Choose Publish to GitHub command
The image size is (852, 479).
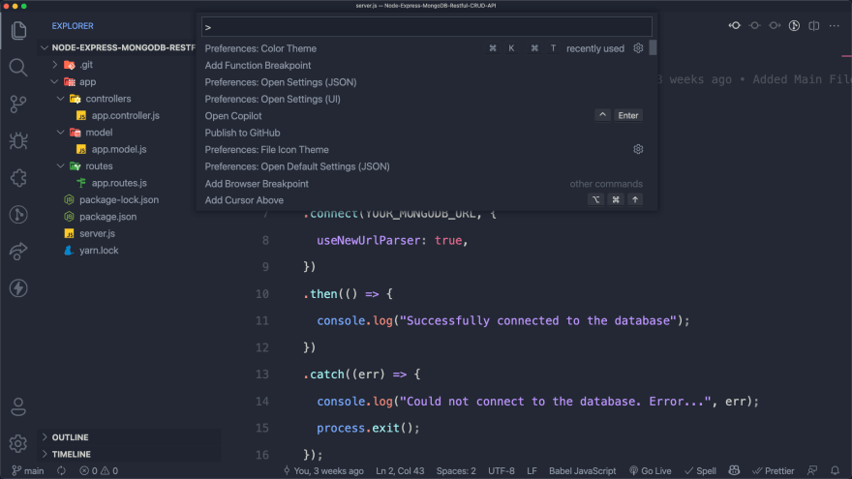(x=242, y=133)
